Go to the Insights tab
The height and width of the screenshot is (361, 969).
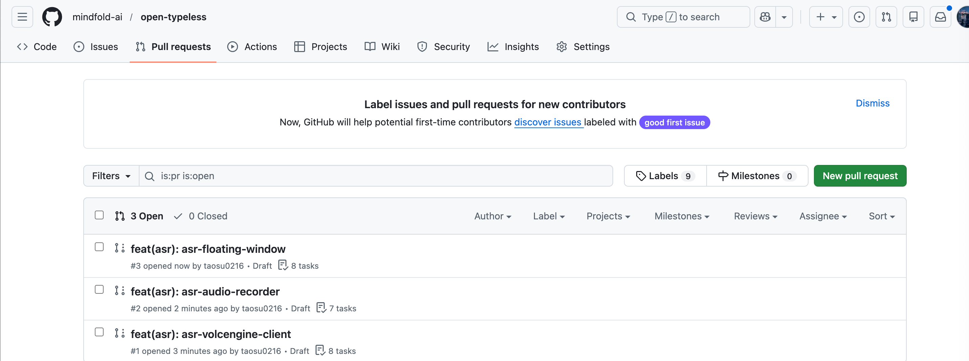pos(514,47)
